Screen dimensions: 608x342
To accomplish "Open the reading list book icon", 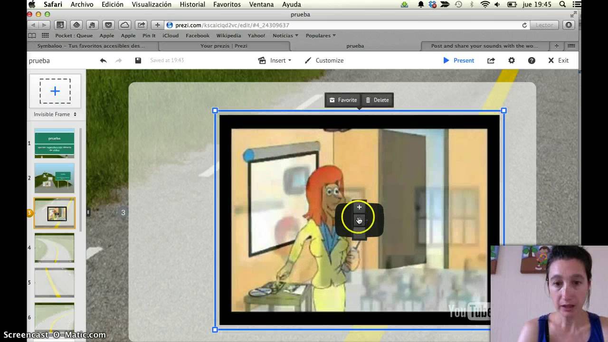I will [32, 36].
